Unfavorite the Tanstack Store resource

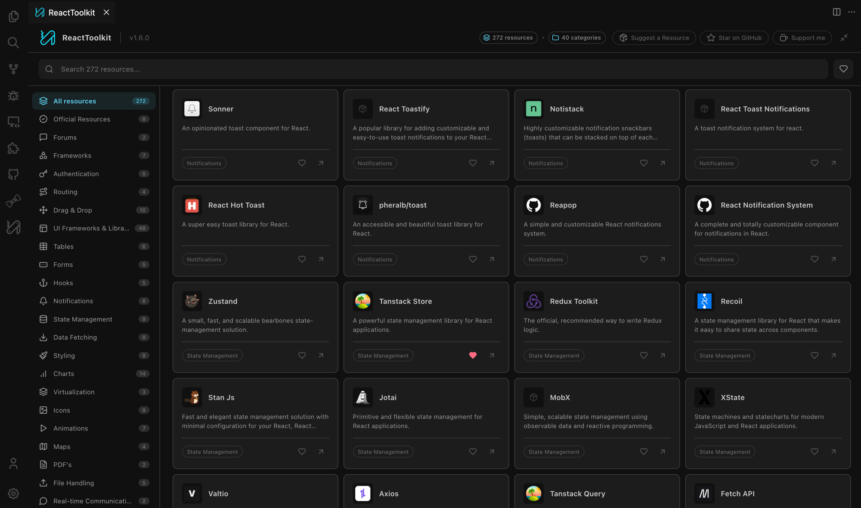click(x=473, y=356)
